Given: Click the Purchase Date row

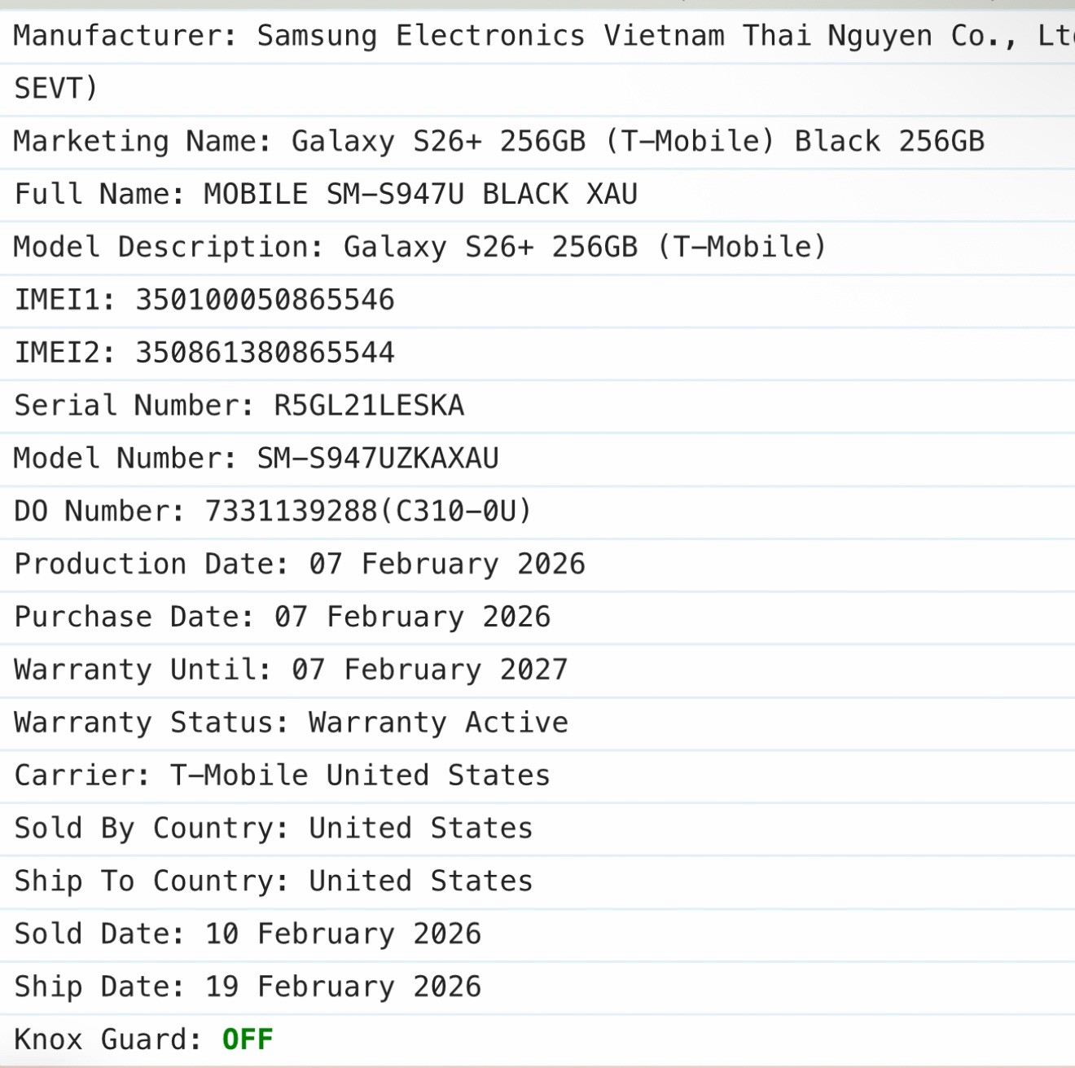Looking at the screenshot, I should point(537,618).
